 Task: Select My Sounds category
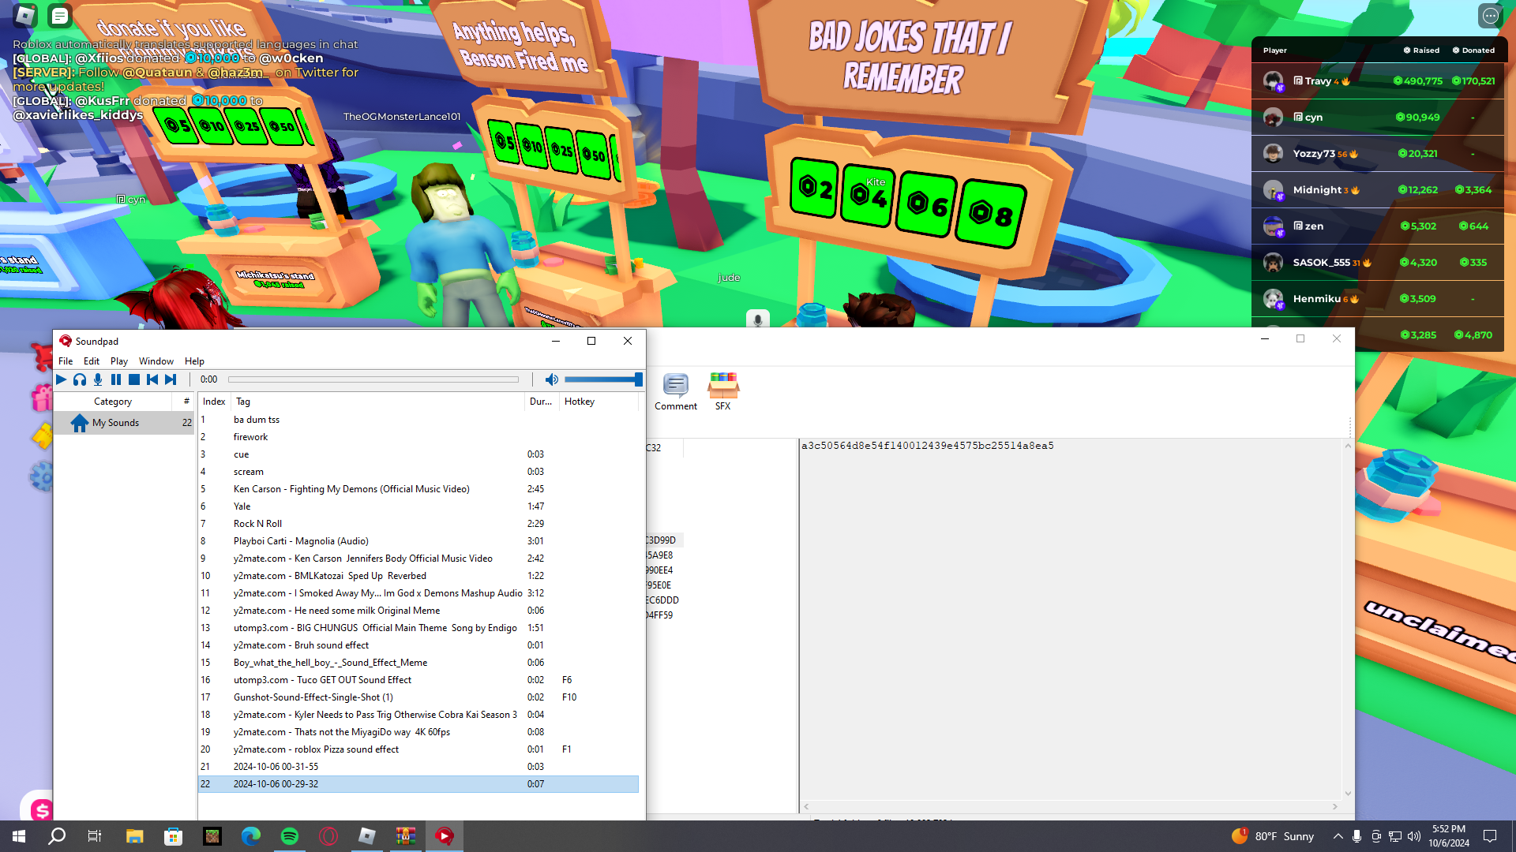click(x=115, y=423)
